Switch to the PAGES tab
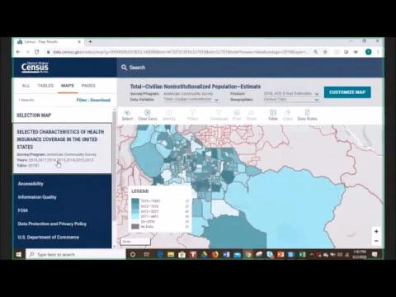 coord(88,86)
